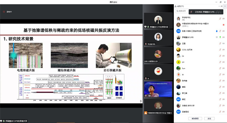Click the 搜索成员 search members field
Image resolution: width=227 pixels, height=123 pixels.
pos(182,11)
